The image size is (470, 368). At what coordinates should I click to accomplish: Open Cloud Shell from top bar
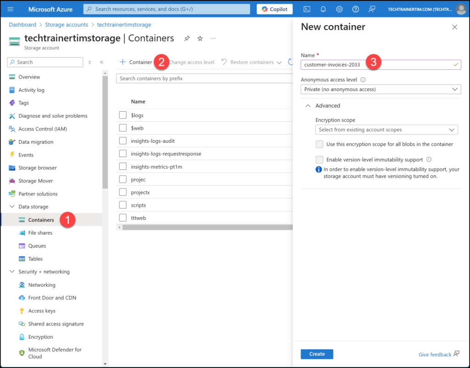(307, 9)
